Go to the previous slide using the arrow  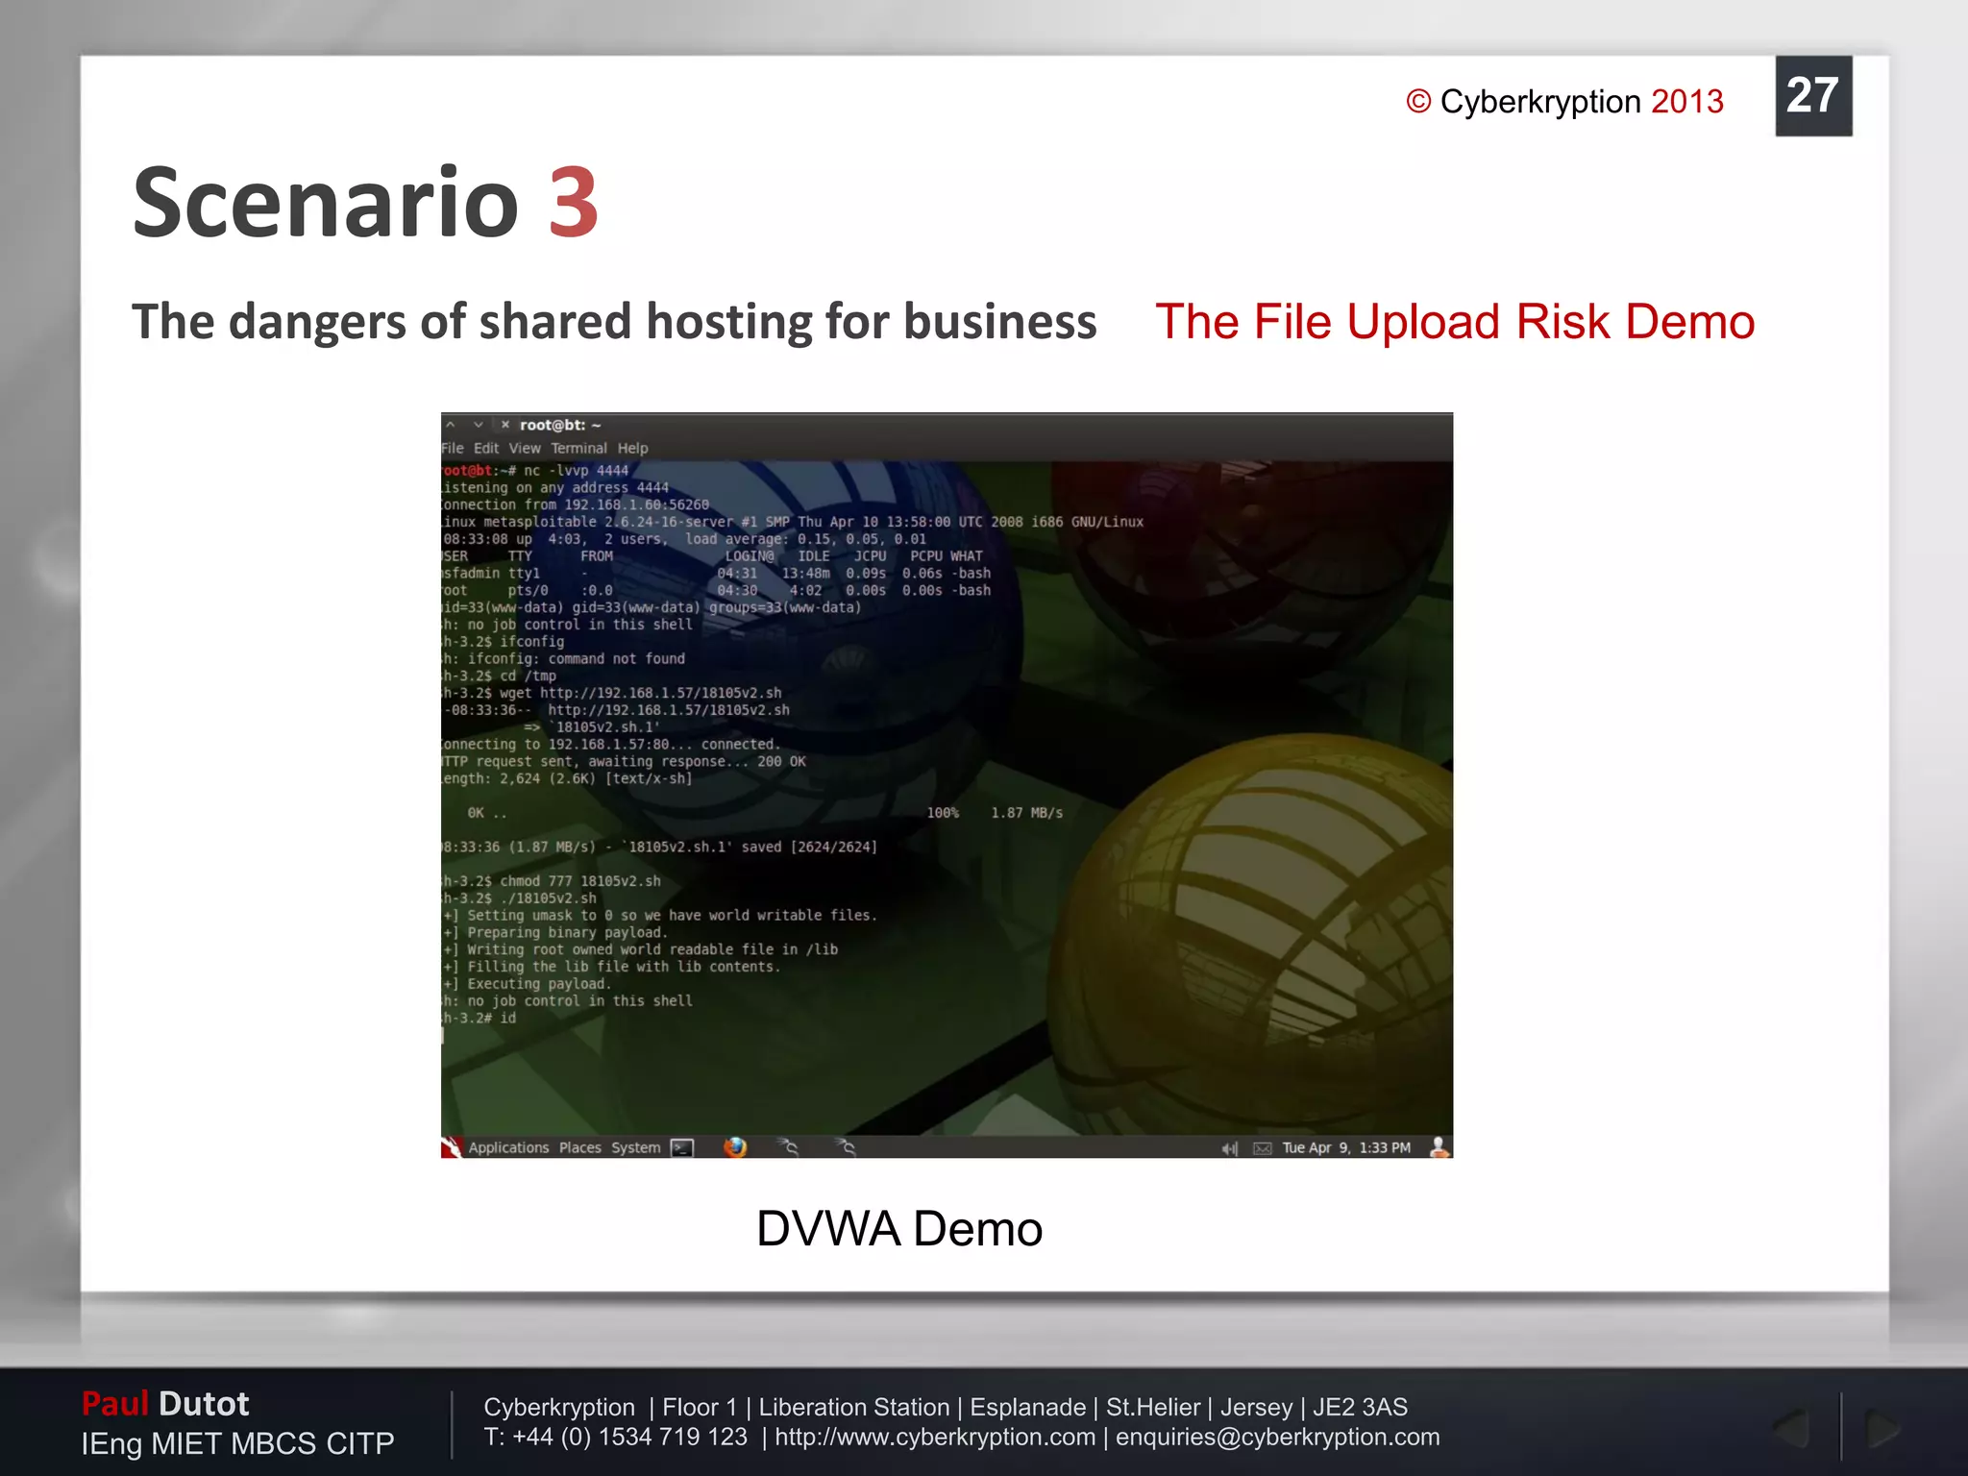[x=1792, y=1428]
